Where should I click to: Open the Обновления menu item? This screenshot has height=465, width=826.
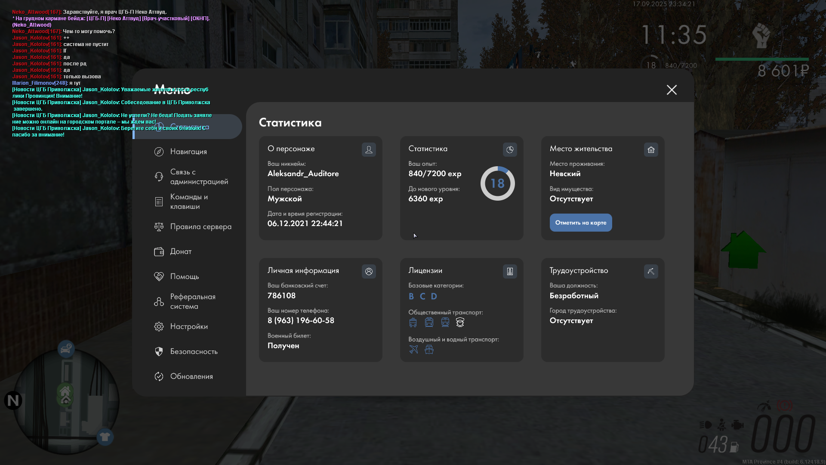click(x=191, y=376)
